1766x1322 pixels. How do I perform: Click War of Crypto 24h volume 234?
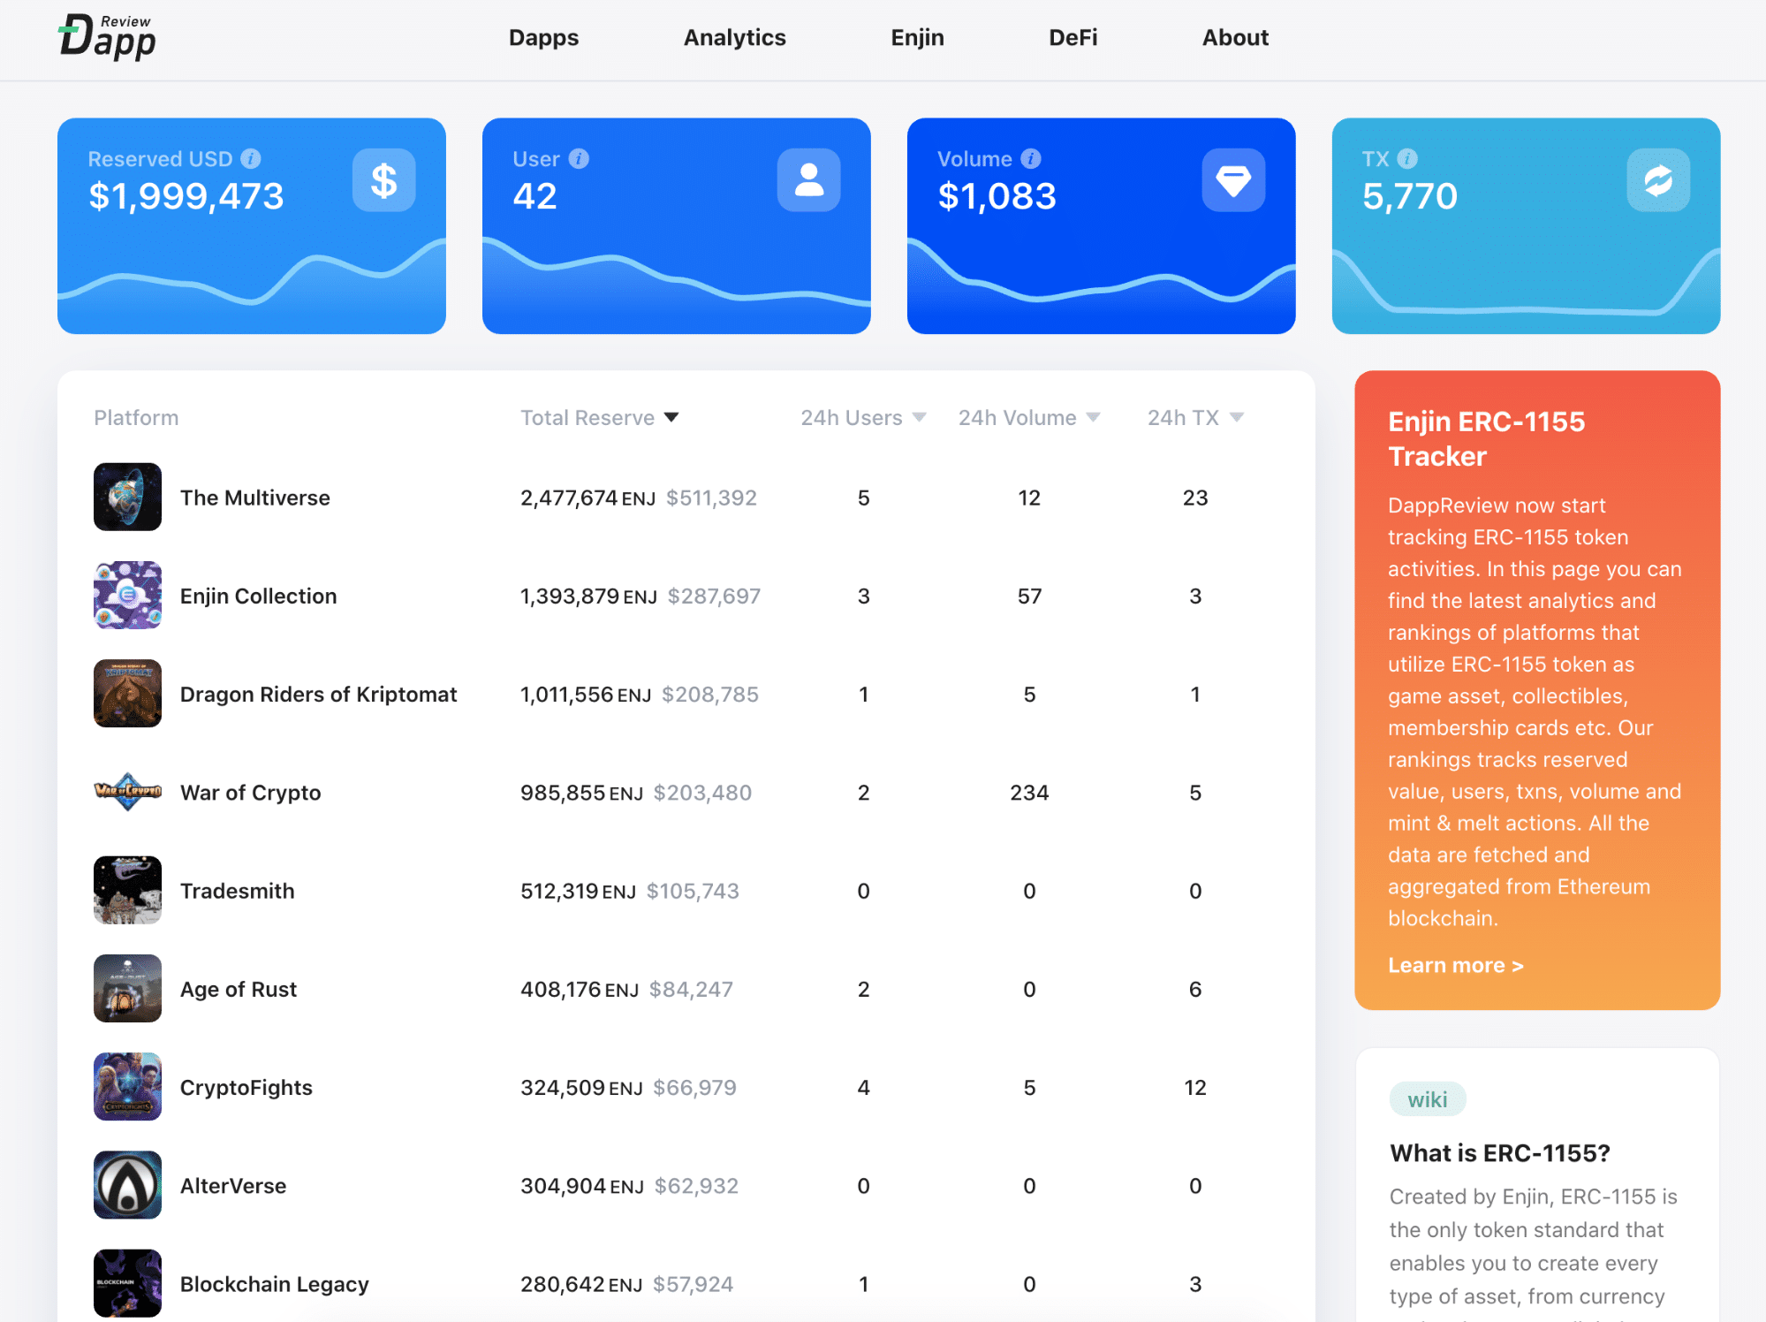pyautogui.click(x=1029, y=793)
